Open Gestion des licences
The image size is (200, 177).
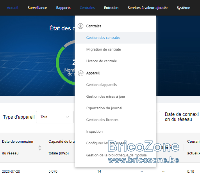pos(102,120)
